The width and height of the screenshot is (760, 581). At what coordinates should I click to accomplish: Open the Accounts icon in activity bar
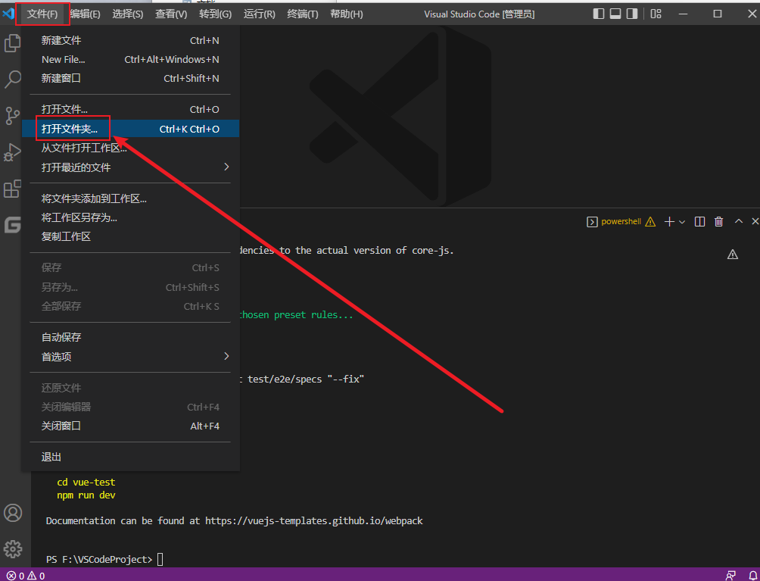[13, 513]
